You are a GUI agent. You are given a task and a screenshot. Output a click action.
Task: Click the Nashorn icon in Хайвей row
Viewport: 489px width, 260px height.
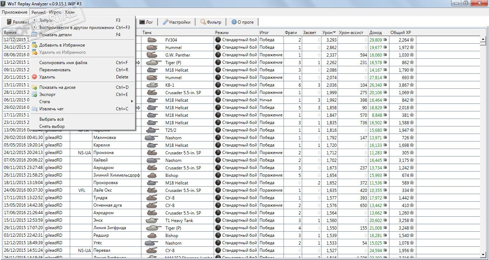(152, 160)
